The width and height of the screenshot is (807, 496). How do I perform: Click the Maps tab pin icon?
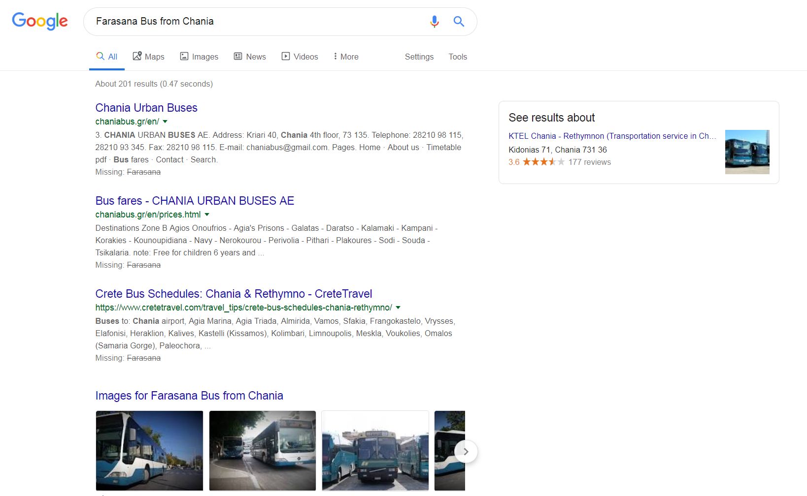pyautogui.click(x=137, y=56)
